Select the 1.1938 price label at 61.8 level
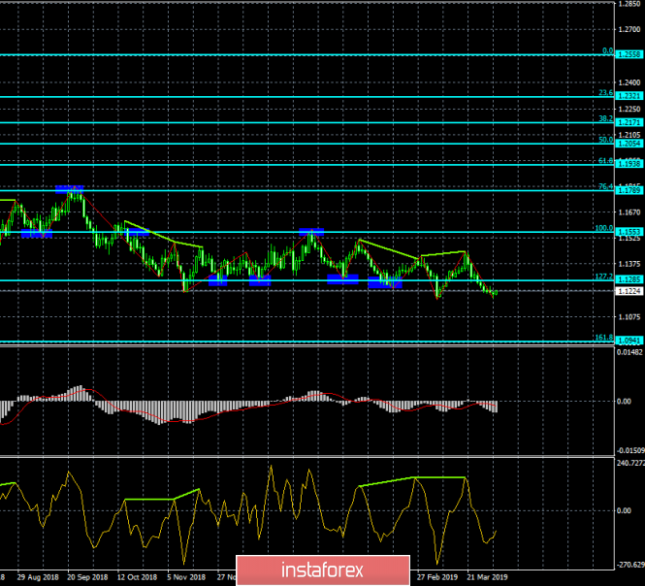This screenshot has width=645, height=586. (x=629, y=165)
